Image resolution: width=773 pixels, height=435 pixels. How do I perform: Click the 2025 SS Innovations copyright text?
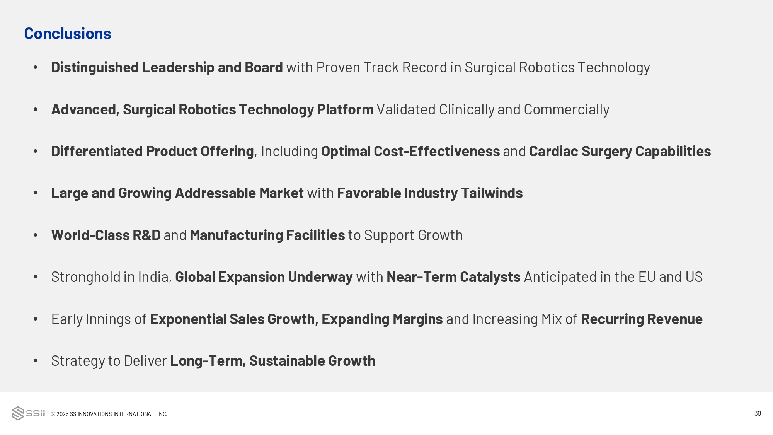109,414
